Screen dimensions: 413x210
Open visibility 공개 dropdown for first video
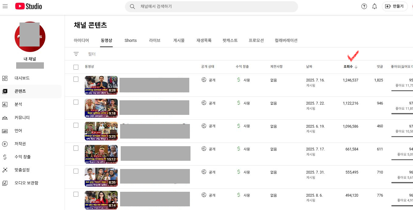tap(209, 80)
